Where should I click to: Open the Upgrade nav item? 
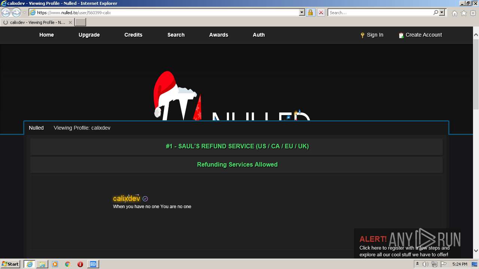pyautogui.click(x=89, y=35)
